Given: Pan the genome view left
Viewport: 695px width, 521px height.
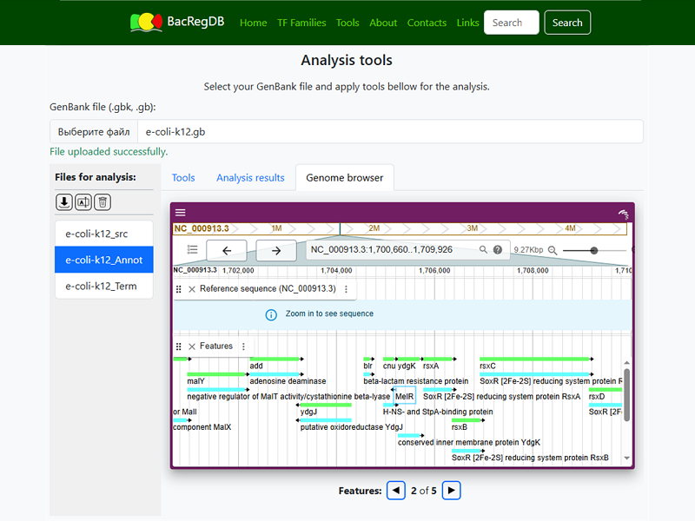Looking at the screenshot, I should (227, 250).
